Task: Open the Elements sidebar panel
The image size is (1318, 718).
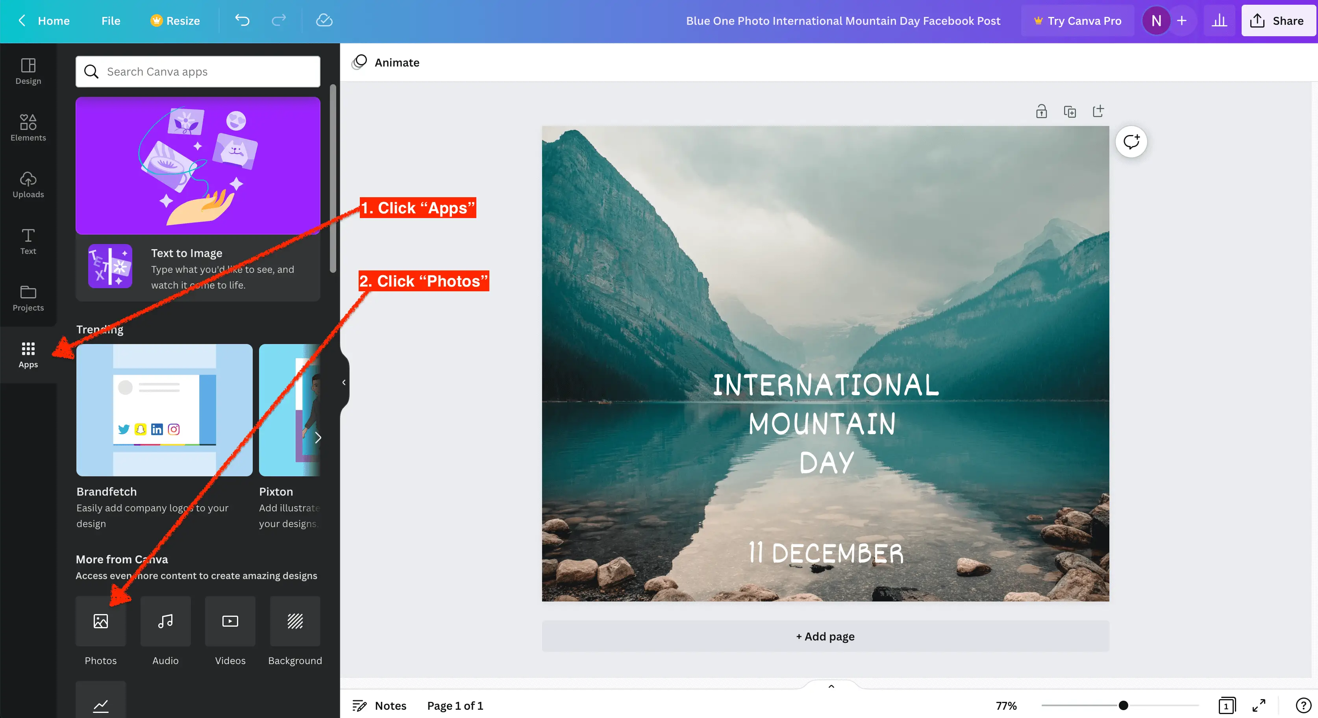Action: pos(28,128)
